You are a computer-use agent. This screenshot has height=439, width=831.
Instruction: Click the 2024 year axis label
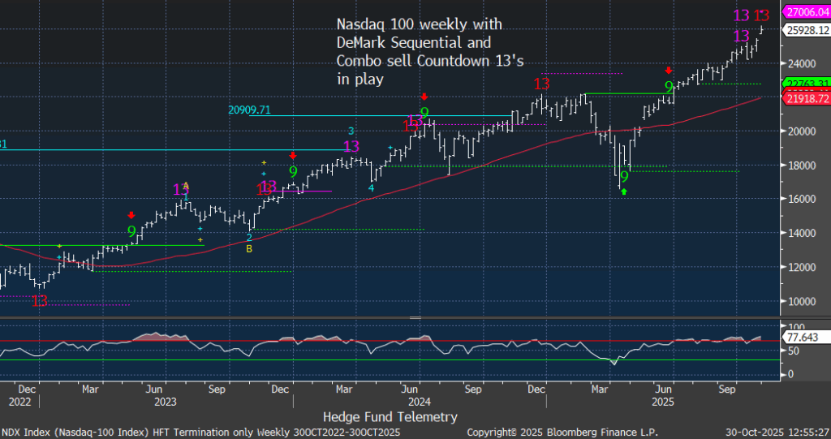pos(419,401)
